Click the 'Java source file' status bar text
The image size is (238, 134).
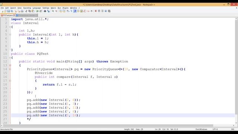coord(6,129)
